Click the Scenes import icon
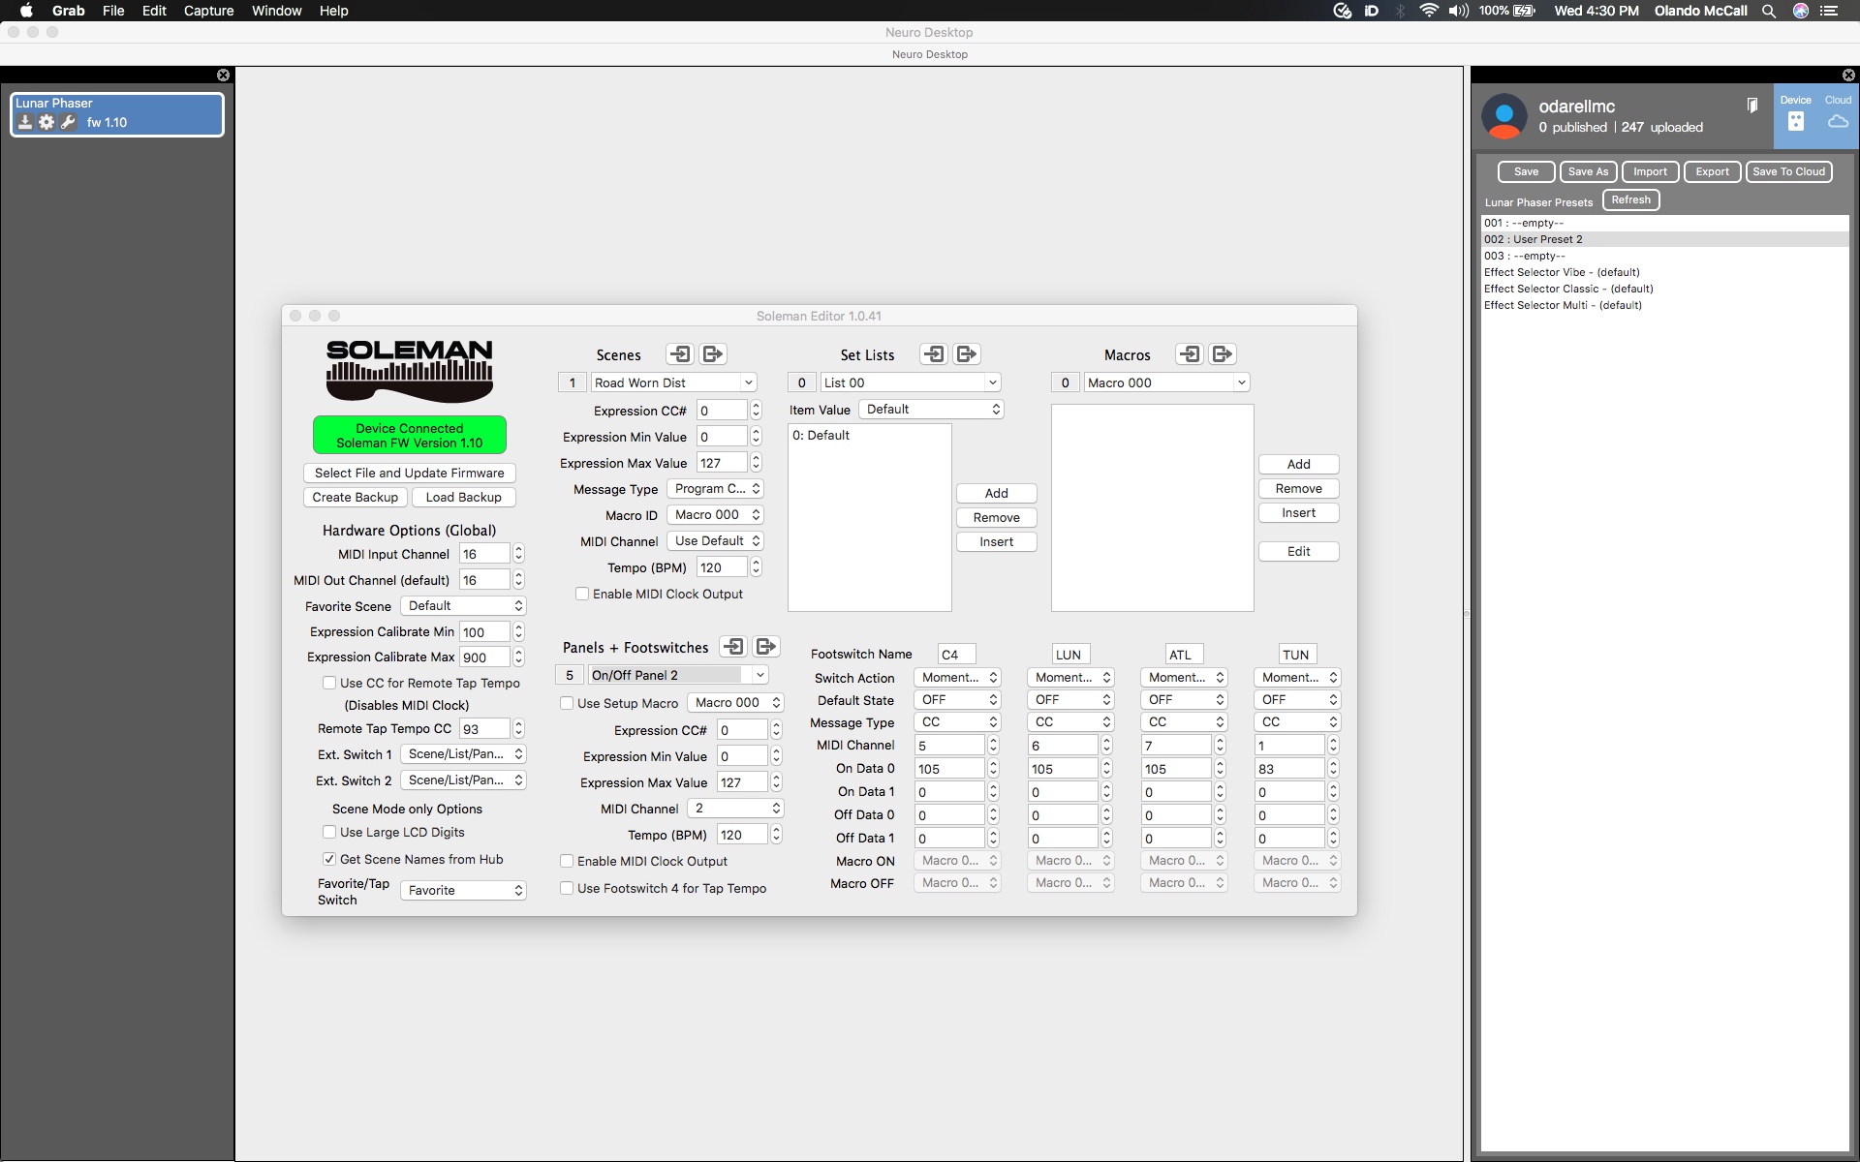Image resolution: width=1860 pixels, height=1162 pixels. [680, 354]
